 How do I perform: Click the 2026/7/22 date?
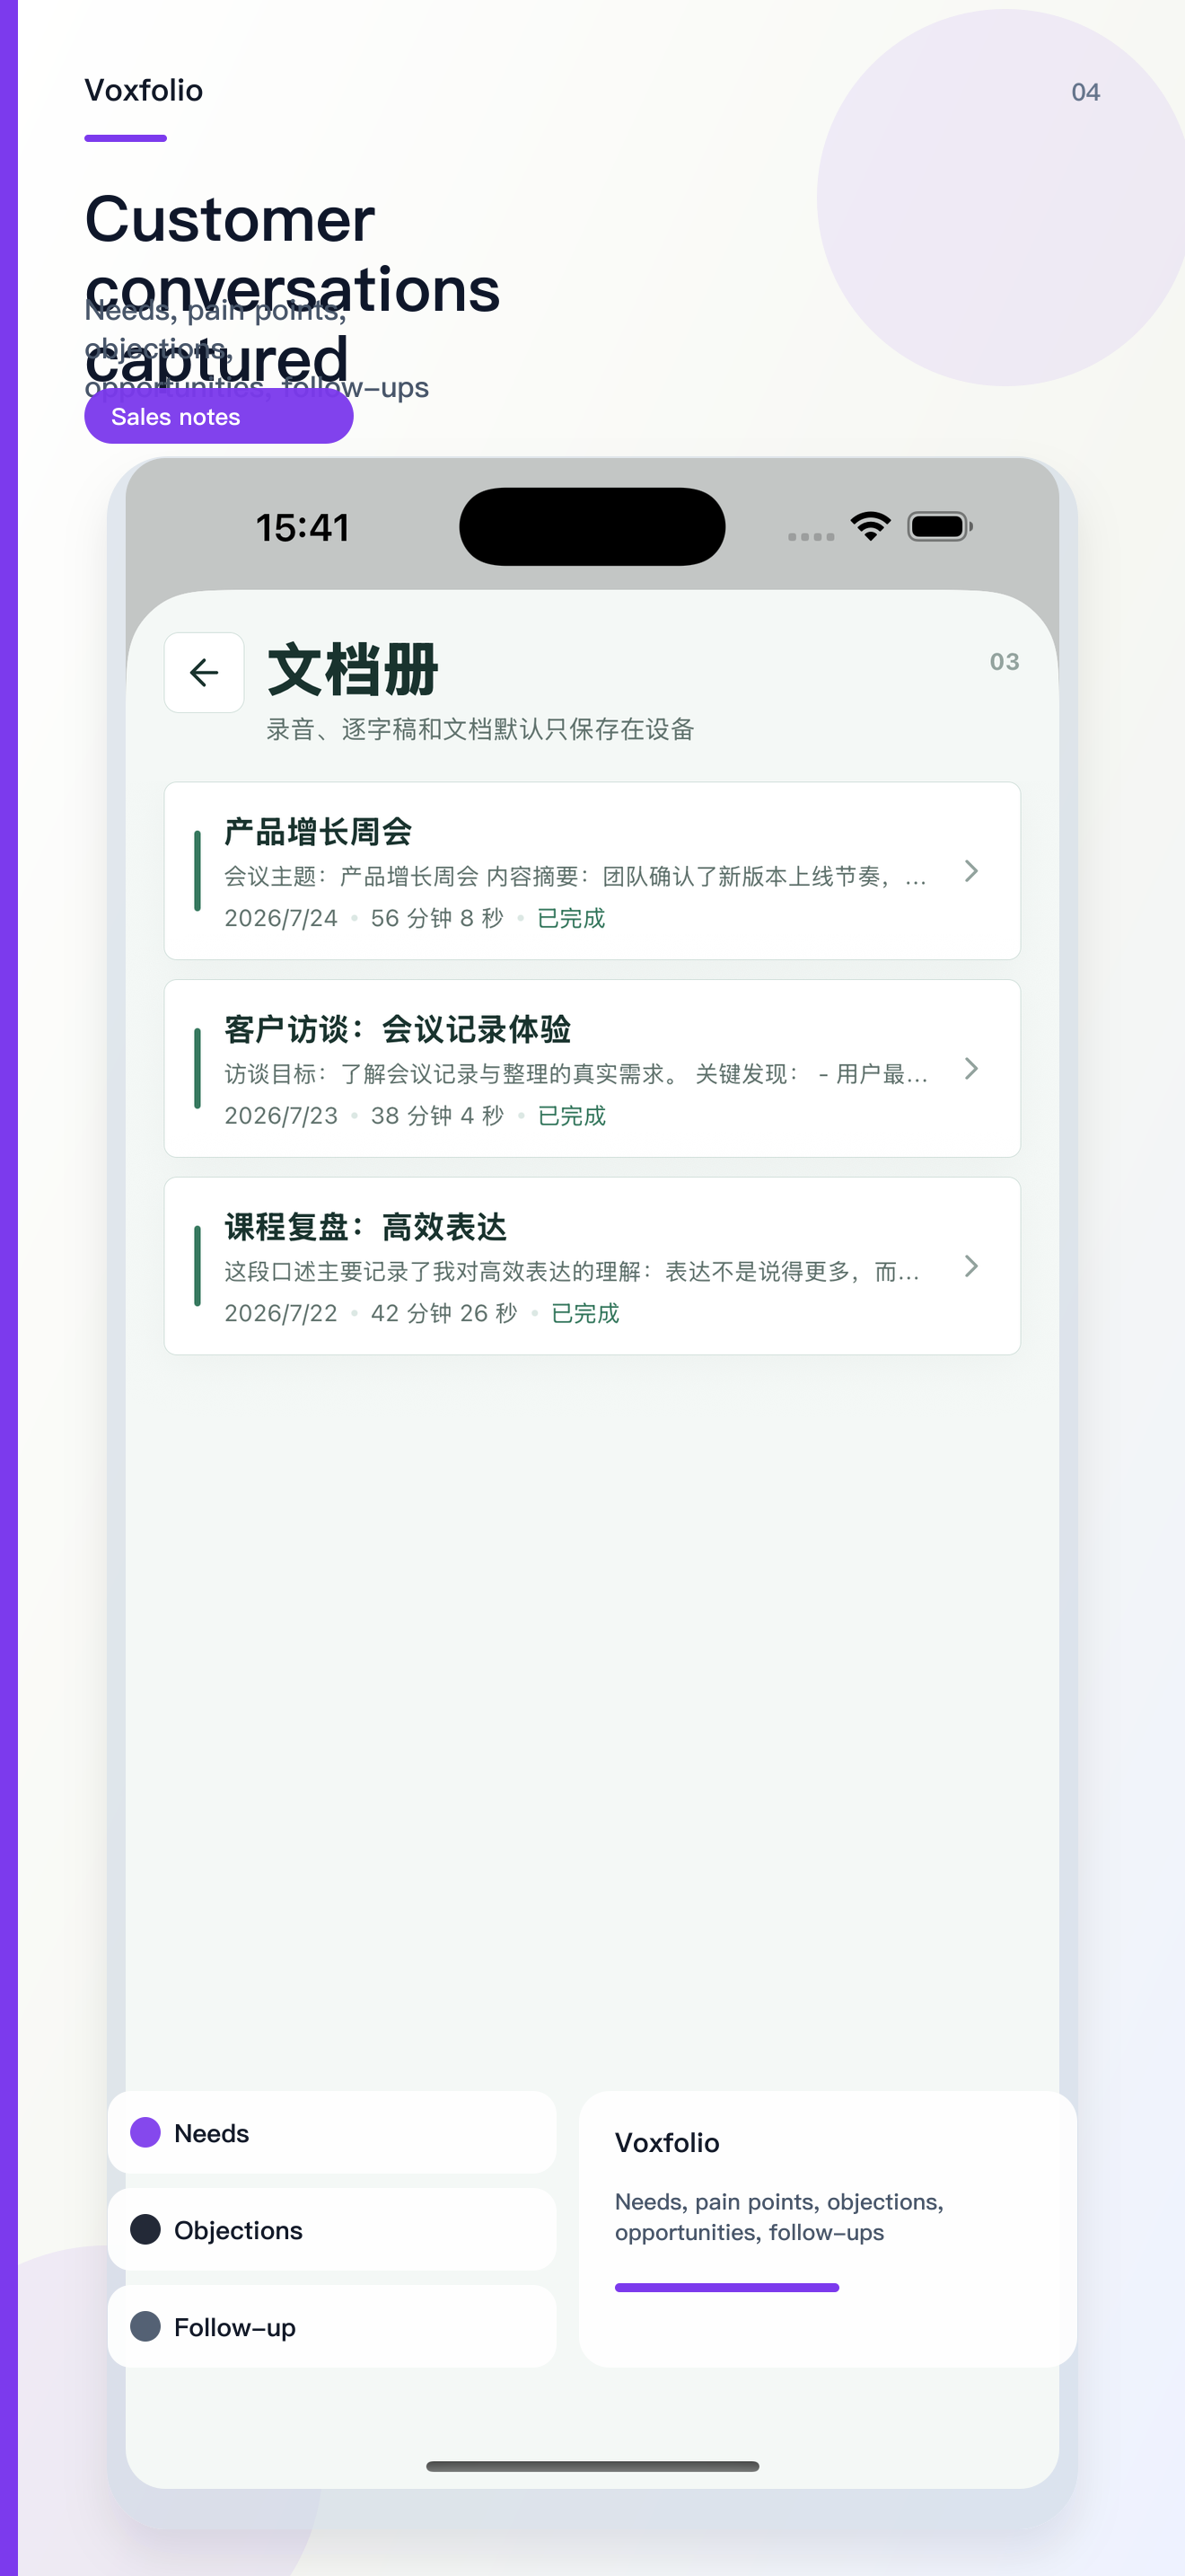pyautogui.click(x=281, y=1313)
